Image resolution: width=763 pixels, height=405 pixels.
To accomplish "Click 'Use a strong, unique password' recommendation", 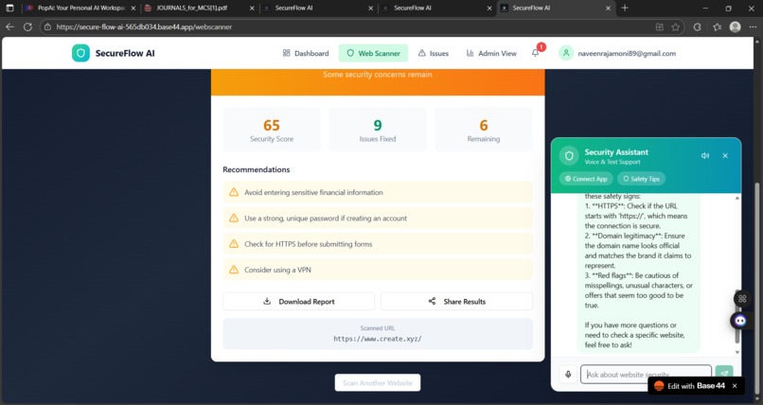I will (x=378, y=219).
